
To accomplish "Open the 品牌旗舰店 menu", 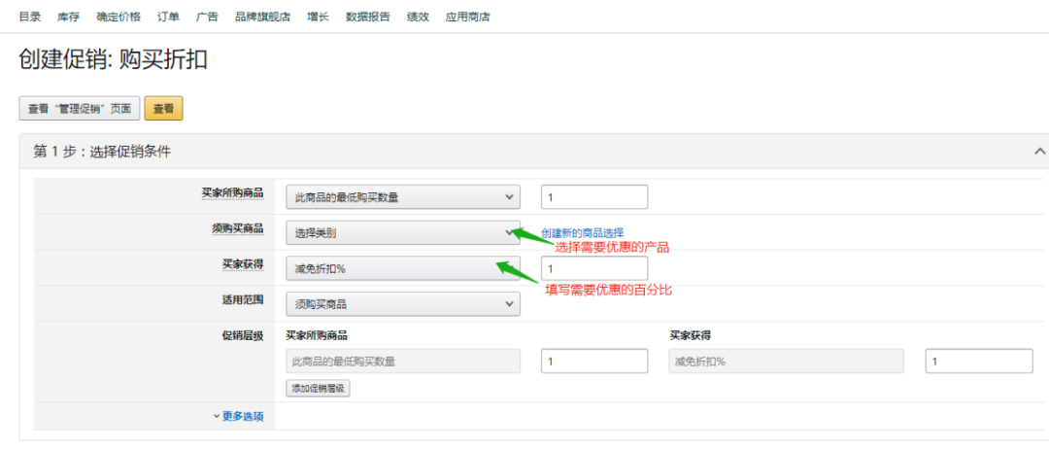I will (x=262, y=17).
